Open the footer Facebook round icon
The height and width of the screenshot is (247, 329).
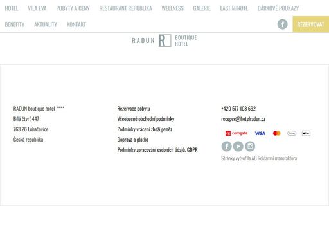pos(226,147)
